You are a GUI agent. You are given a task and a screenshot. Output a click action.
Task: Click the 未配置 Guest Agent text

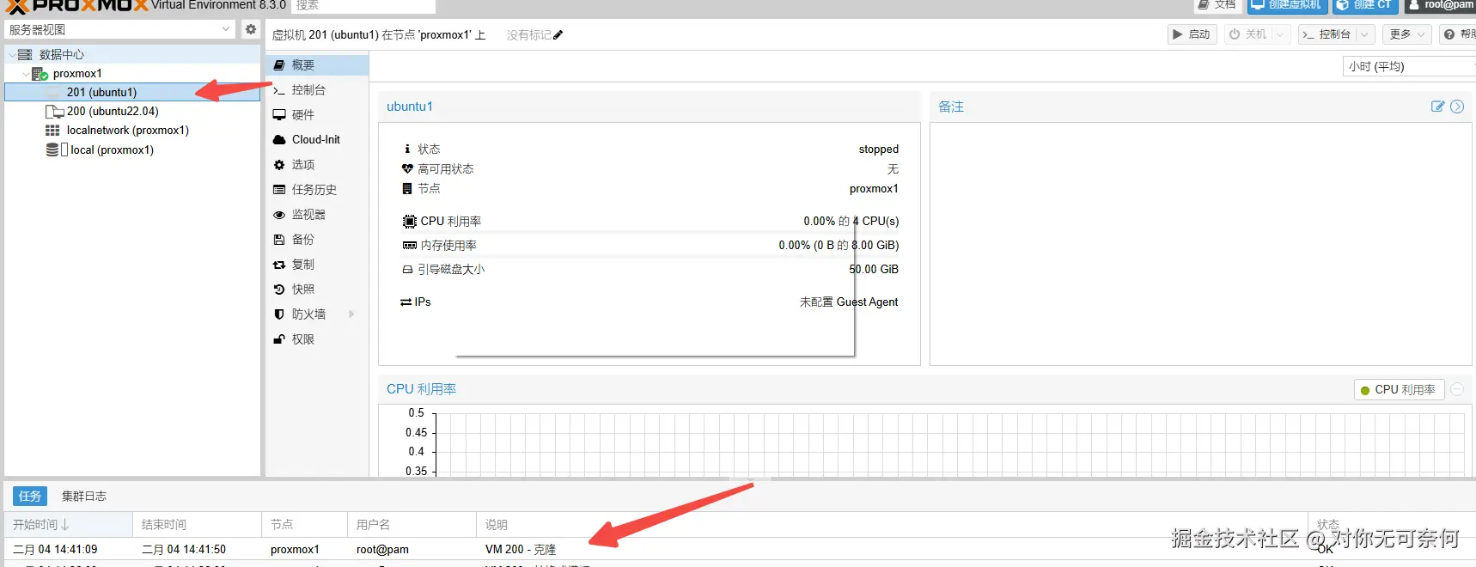849,302
